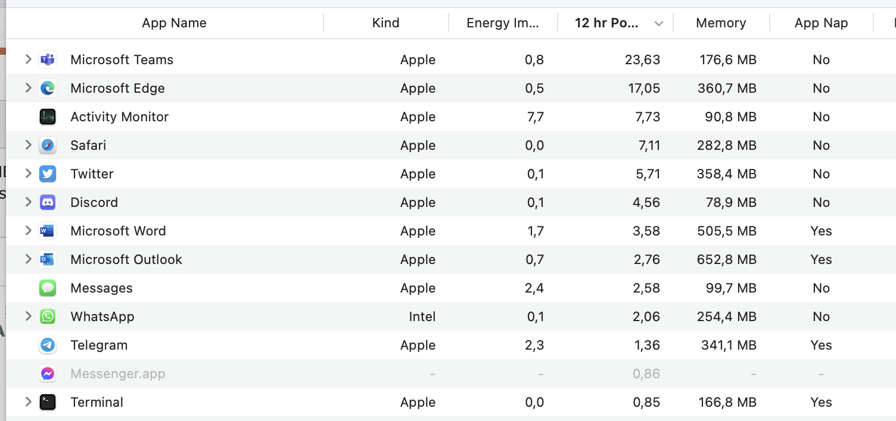Image resolution: width=896 pixels, height=421 pixels.
Task: Select the Terminal app icon
Action: [x=48, y=402]
